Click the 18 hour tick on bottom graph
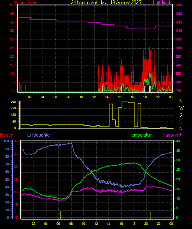The width and height of the screenshot is (192, 229). coord(133,224)
